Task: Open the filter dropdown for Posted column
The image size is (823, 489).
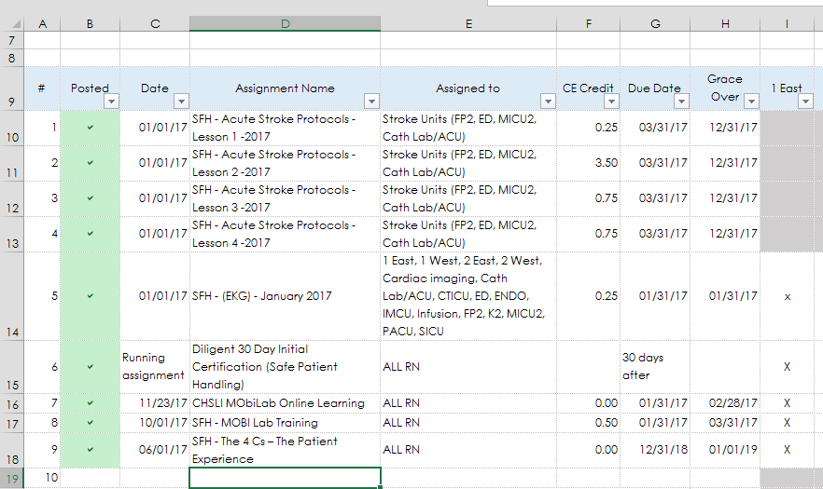Action: click(111, 102)
